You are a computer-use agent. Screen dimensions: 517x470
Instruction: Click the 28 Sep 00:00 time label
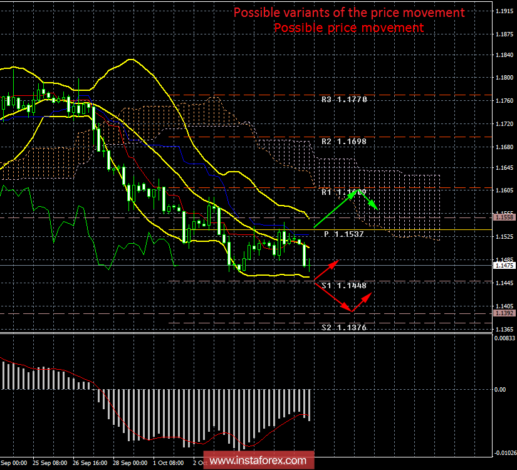[130, 463]
